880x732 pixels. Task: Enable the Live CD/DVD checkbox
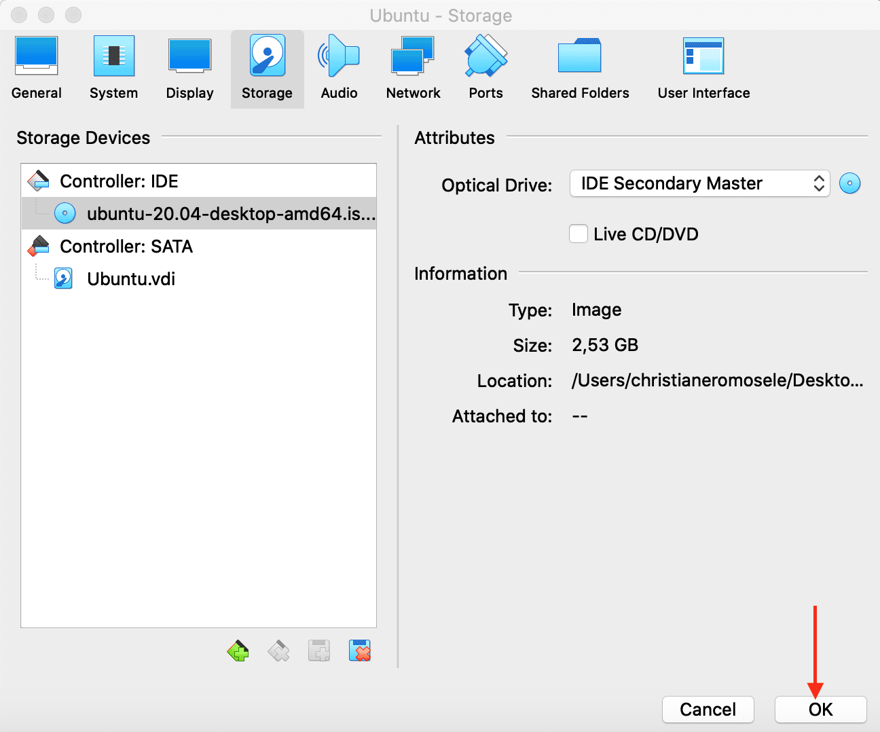(579, 234)
